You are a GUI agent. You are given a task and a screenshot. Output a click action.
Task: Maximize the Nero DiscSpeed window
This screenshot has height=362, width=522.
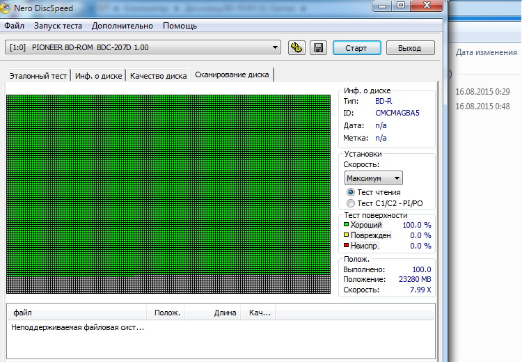click(401, 6)
